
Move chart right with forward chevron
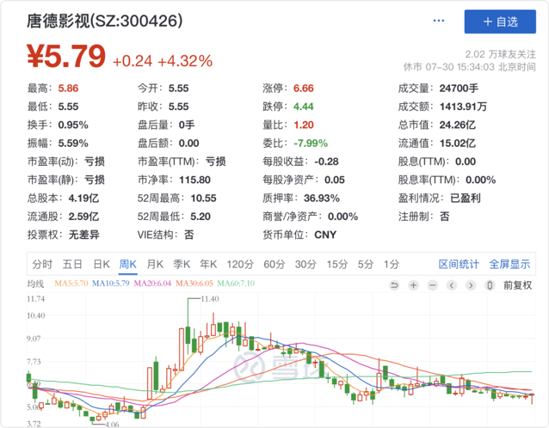(x=471, y=285)
